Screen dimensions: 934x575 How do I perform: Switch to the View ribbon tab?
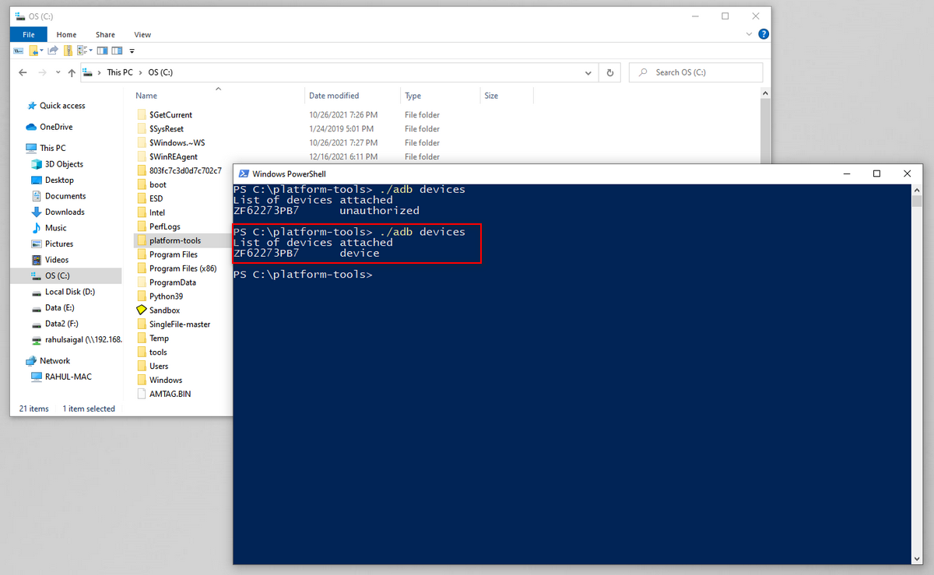142,34
